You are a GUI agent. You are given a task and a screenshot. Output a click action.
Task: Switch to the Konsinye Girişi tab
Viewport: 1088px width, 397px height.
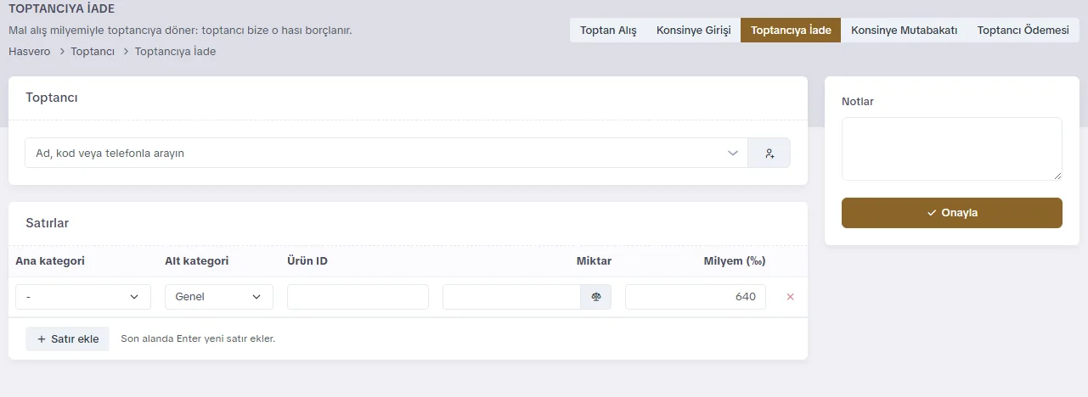[x=693, y=30]
